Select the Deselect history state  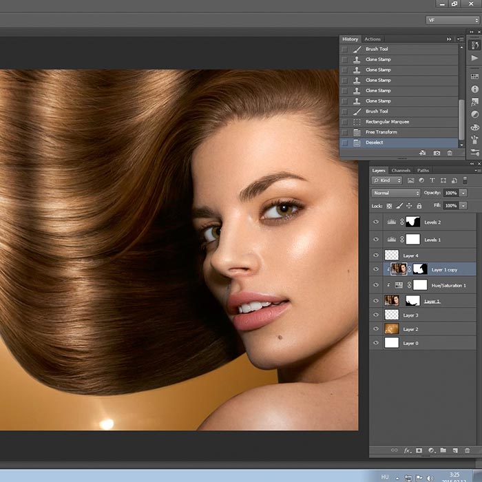tap(399, 143)
